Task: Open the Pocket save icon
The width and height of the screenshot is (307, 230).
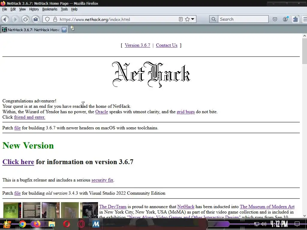Action: click(275, 19)
